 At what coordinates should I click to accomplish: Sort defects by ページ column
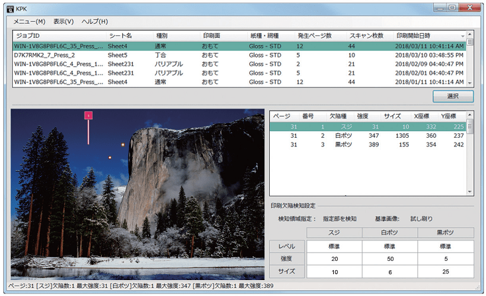pyautogui.click(x=284, y=117)
